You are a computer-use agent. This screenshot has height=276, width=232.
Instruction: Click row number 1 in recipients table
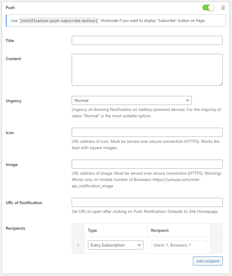(x=78, y=245)
